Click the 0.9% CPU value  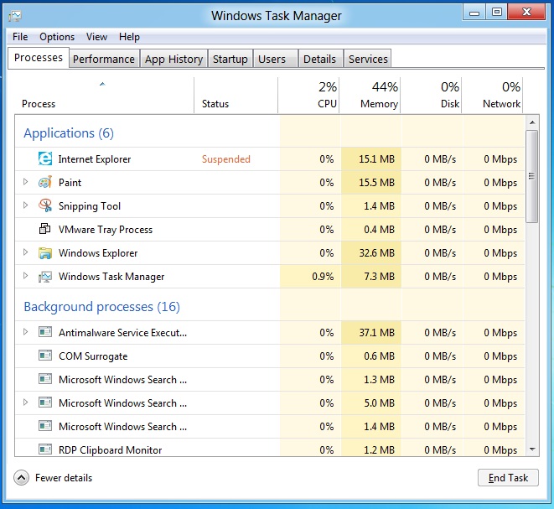pyautogui.click(x=323, y=277)
